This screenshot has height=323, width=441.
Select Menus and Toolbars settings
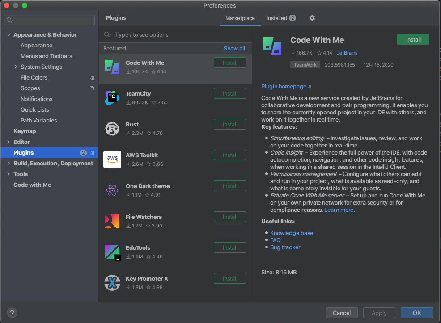coord(47,56)
